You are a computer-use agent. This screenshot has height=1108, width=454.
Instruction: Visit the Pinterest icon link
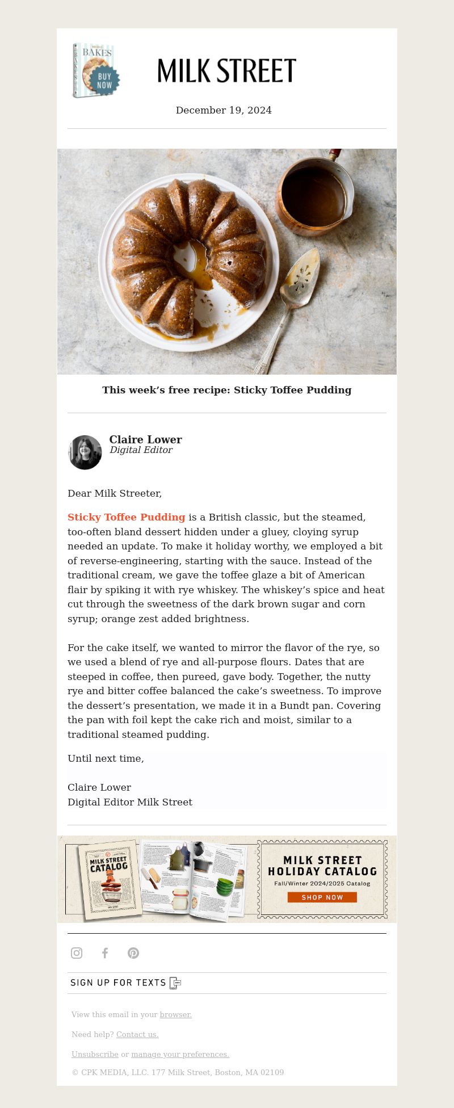pyautogui.click(x=133, y=953)
